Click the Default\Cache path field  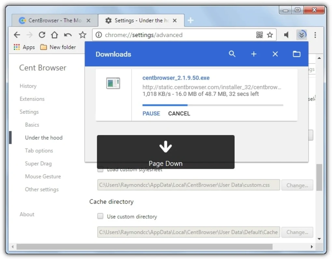tap(189, 232)
